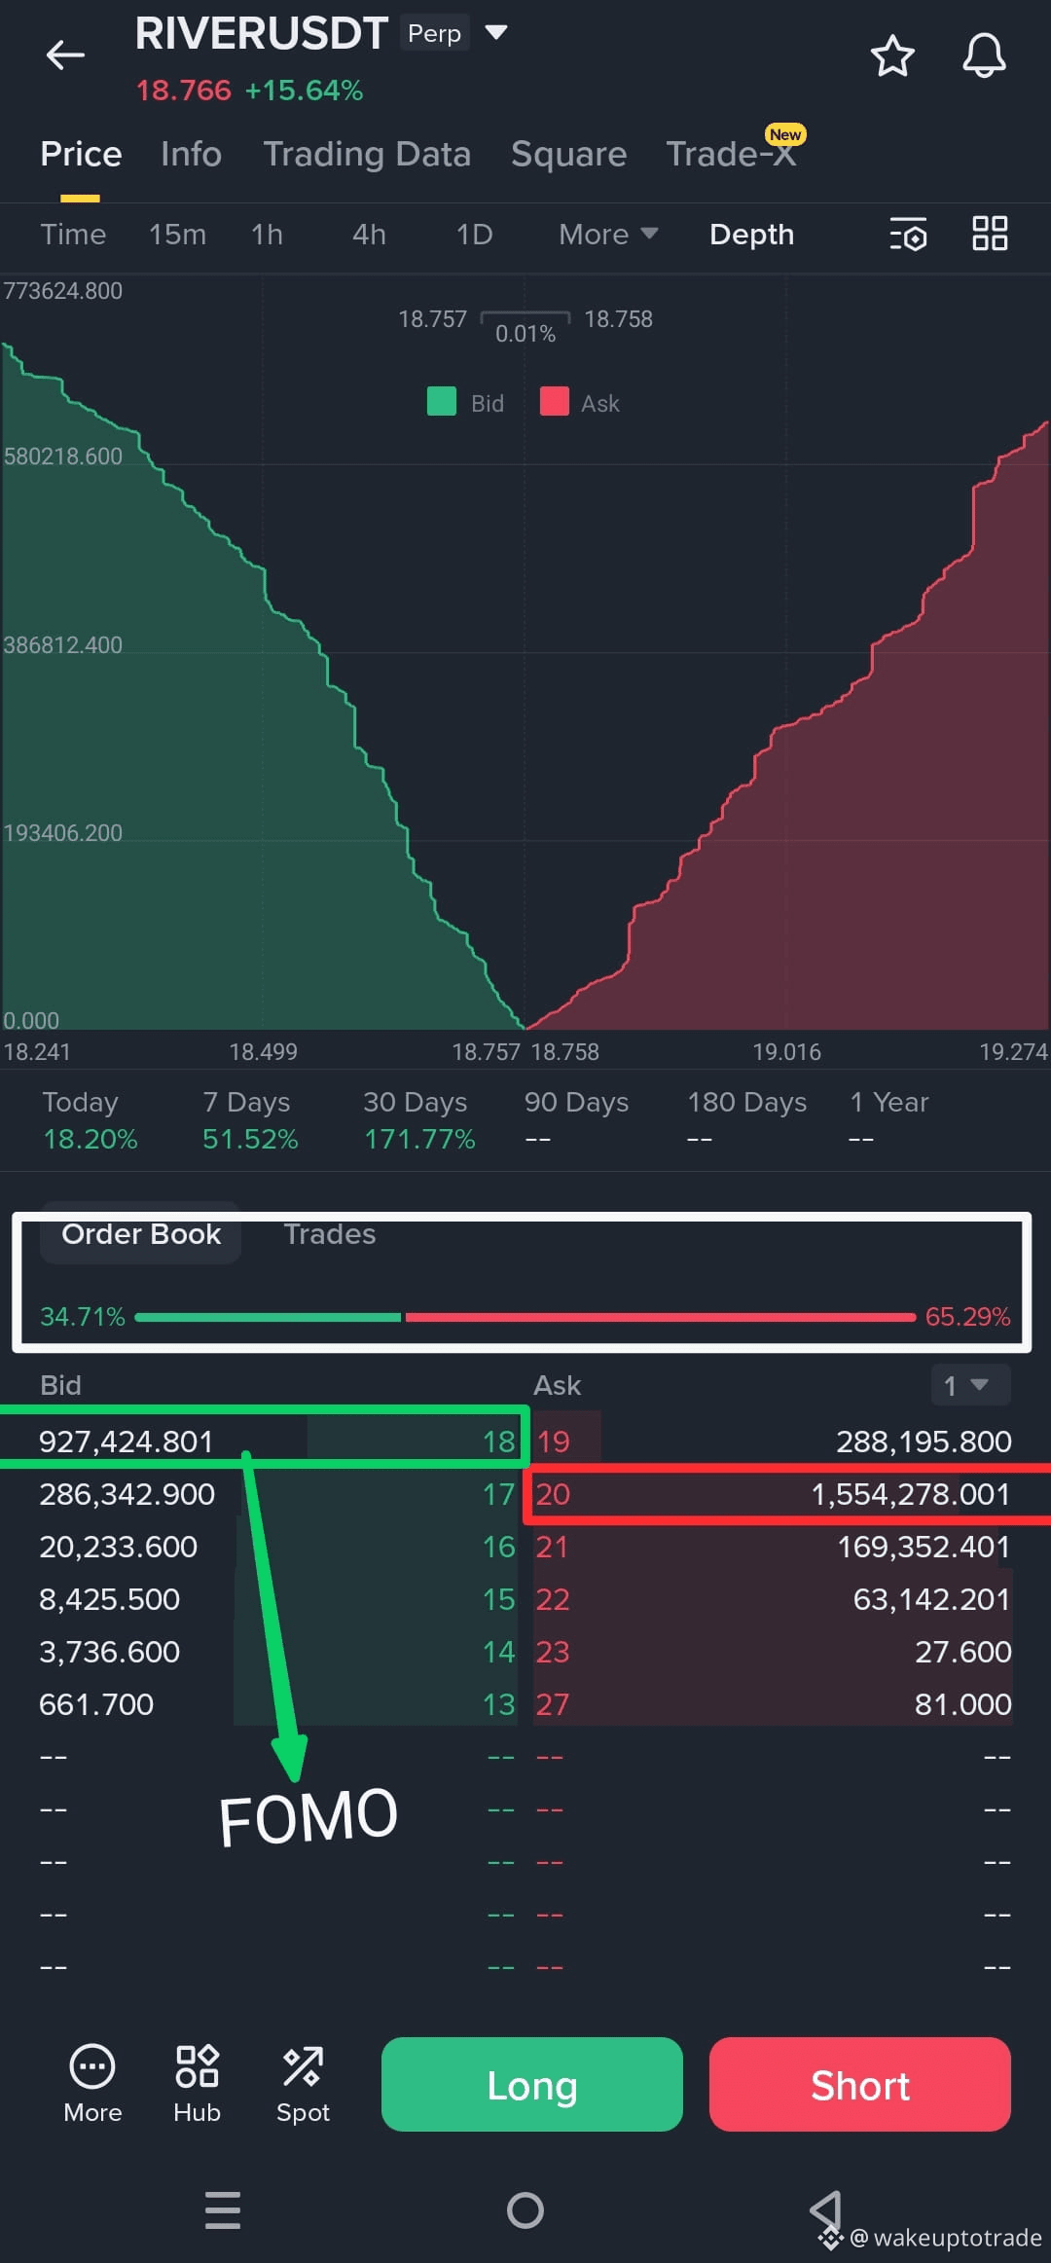
Task: Switch to Spot trading icon
Action: [303, 2084]
